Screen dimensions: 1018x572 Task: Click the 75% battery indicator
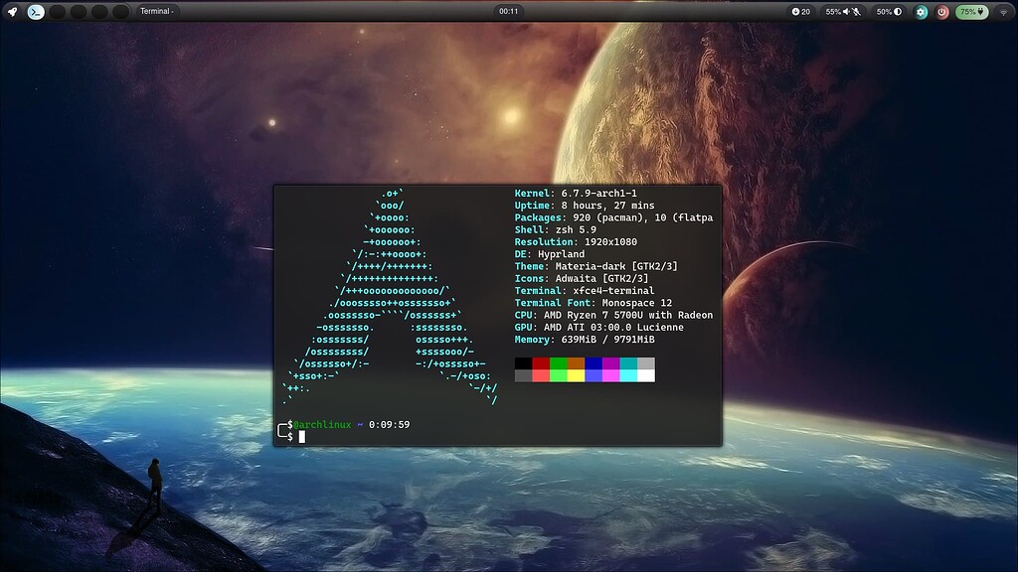(972, 12)
